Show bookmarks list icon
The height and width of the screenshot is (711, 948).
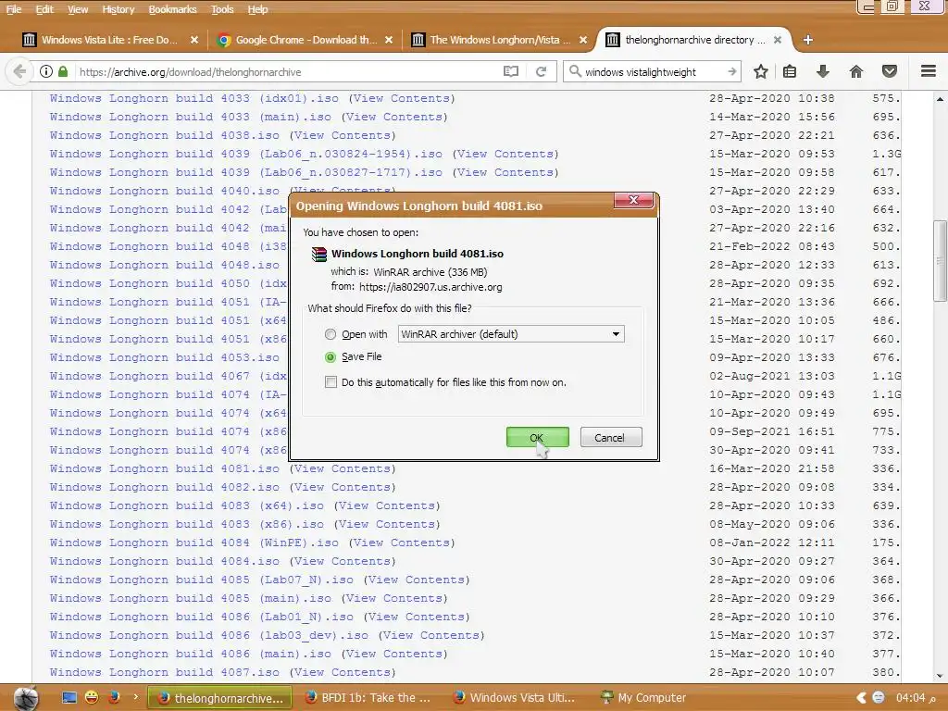[790, 71]
